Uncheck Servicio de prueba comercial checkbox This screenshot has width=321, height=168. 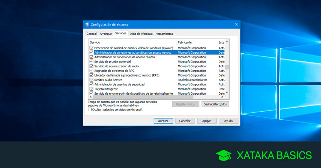(91, 62)
